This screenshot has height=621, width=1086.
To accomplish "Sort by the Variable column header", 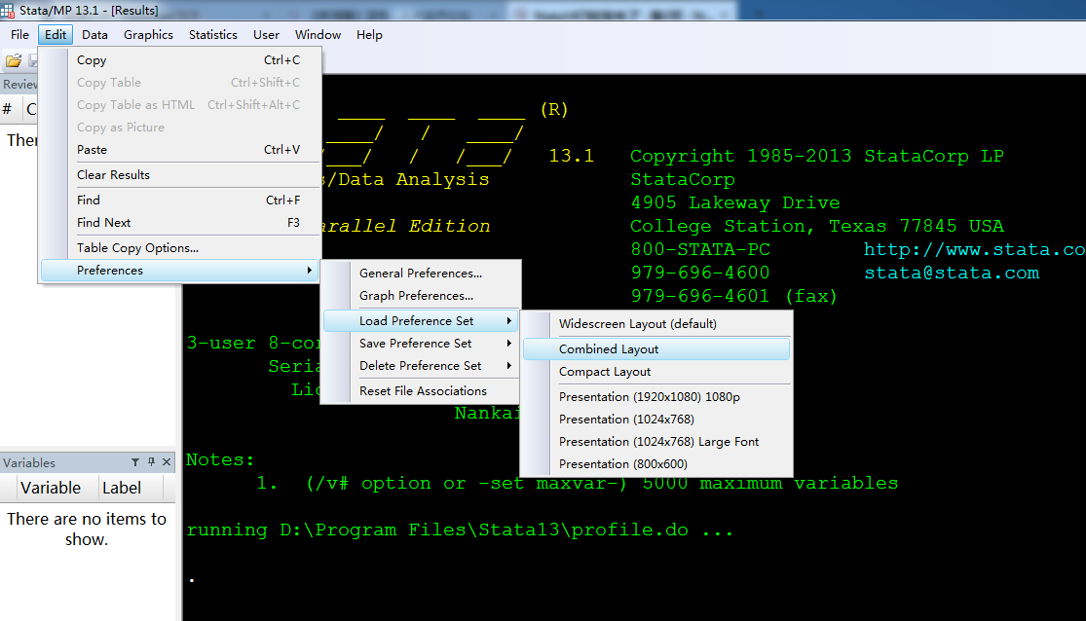I will (x=51, y=488).
